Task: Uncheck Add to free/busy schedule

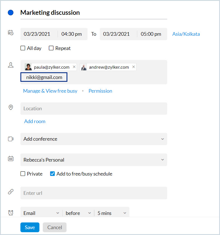Action: click(x=52, y=174)
